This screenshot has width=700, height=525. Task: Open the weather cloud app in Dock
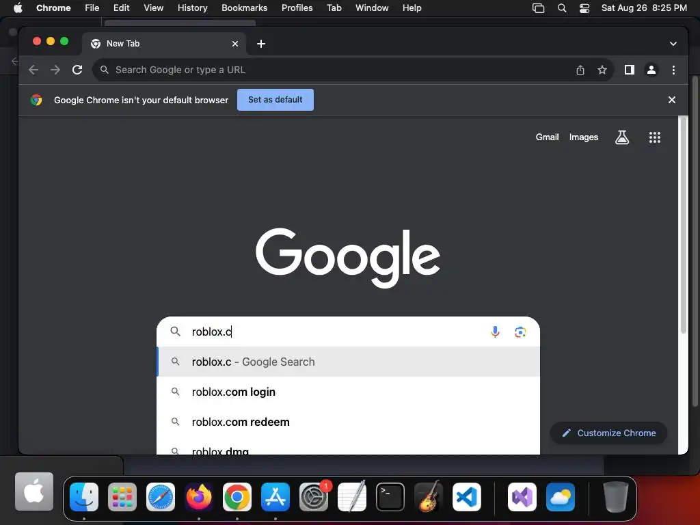[561, 497]
